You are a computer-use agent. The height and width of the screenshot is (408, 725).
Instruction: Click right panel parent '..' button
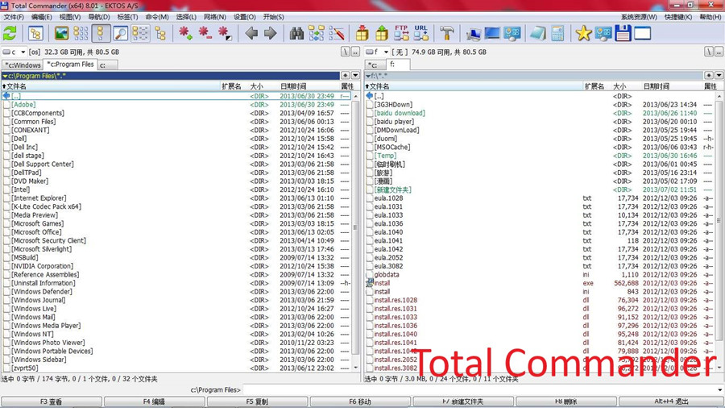(719, 52)
